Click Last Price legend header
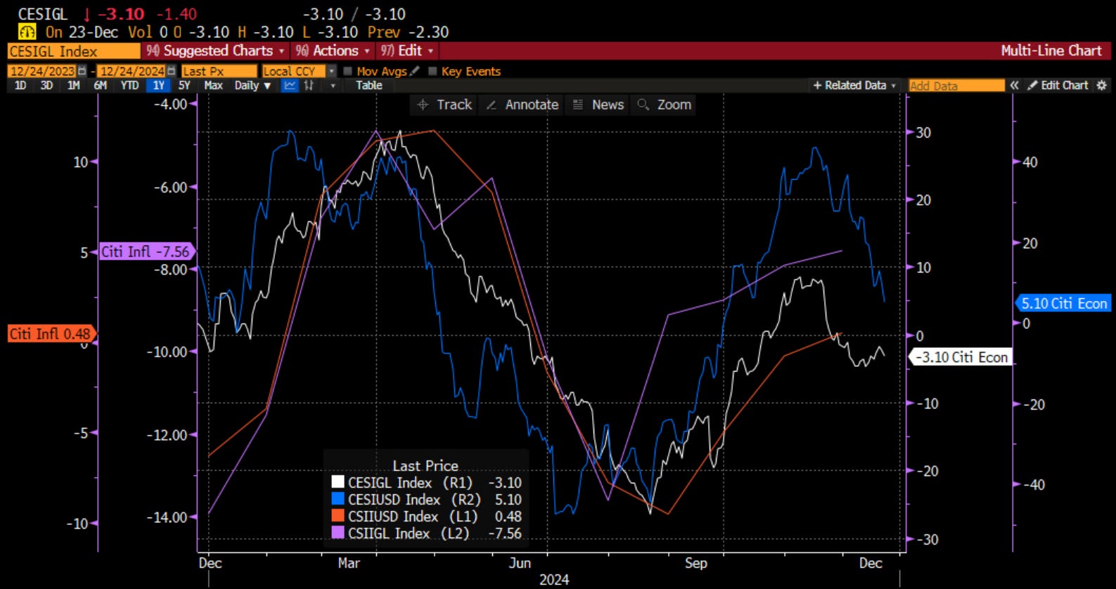Viewport: 1116px width, 589px height. [x=425, y=465]
